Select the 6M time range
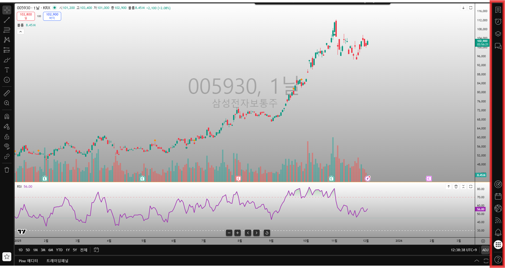Image resolution: width=505 pixels, height=268 pixels. tap(51, 250)
